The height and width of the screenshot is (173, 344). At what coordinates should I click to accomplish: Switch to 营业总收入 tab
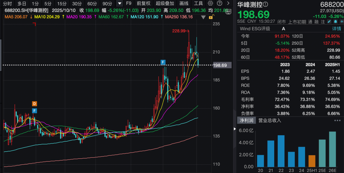270,121
